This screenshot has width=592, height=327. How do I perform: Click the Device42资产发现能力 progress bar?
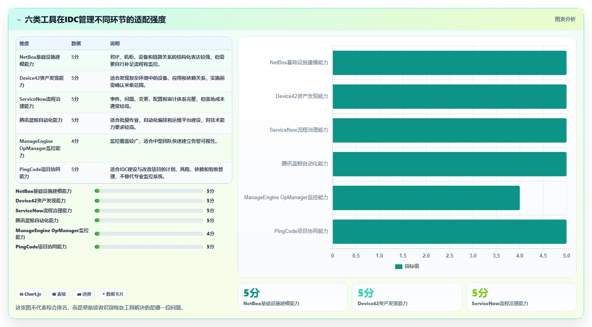(149, 201)
